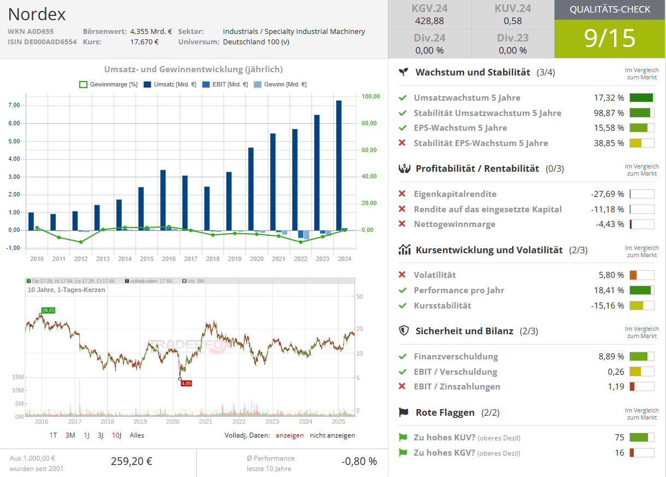Click the Volatilität orange score bar
Screen dimensions: 666x477
pos(642,275)
